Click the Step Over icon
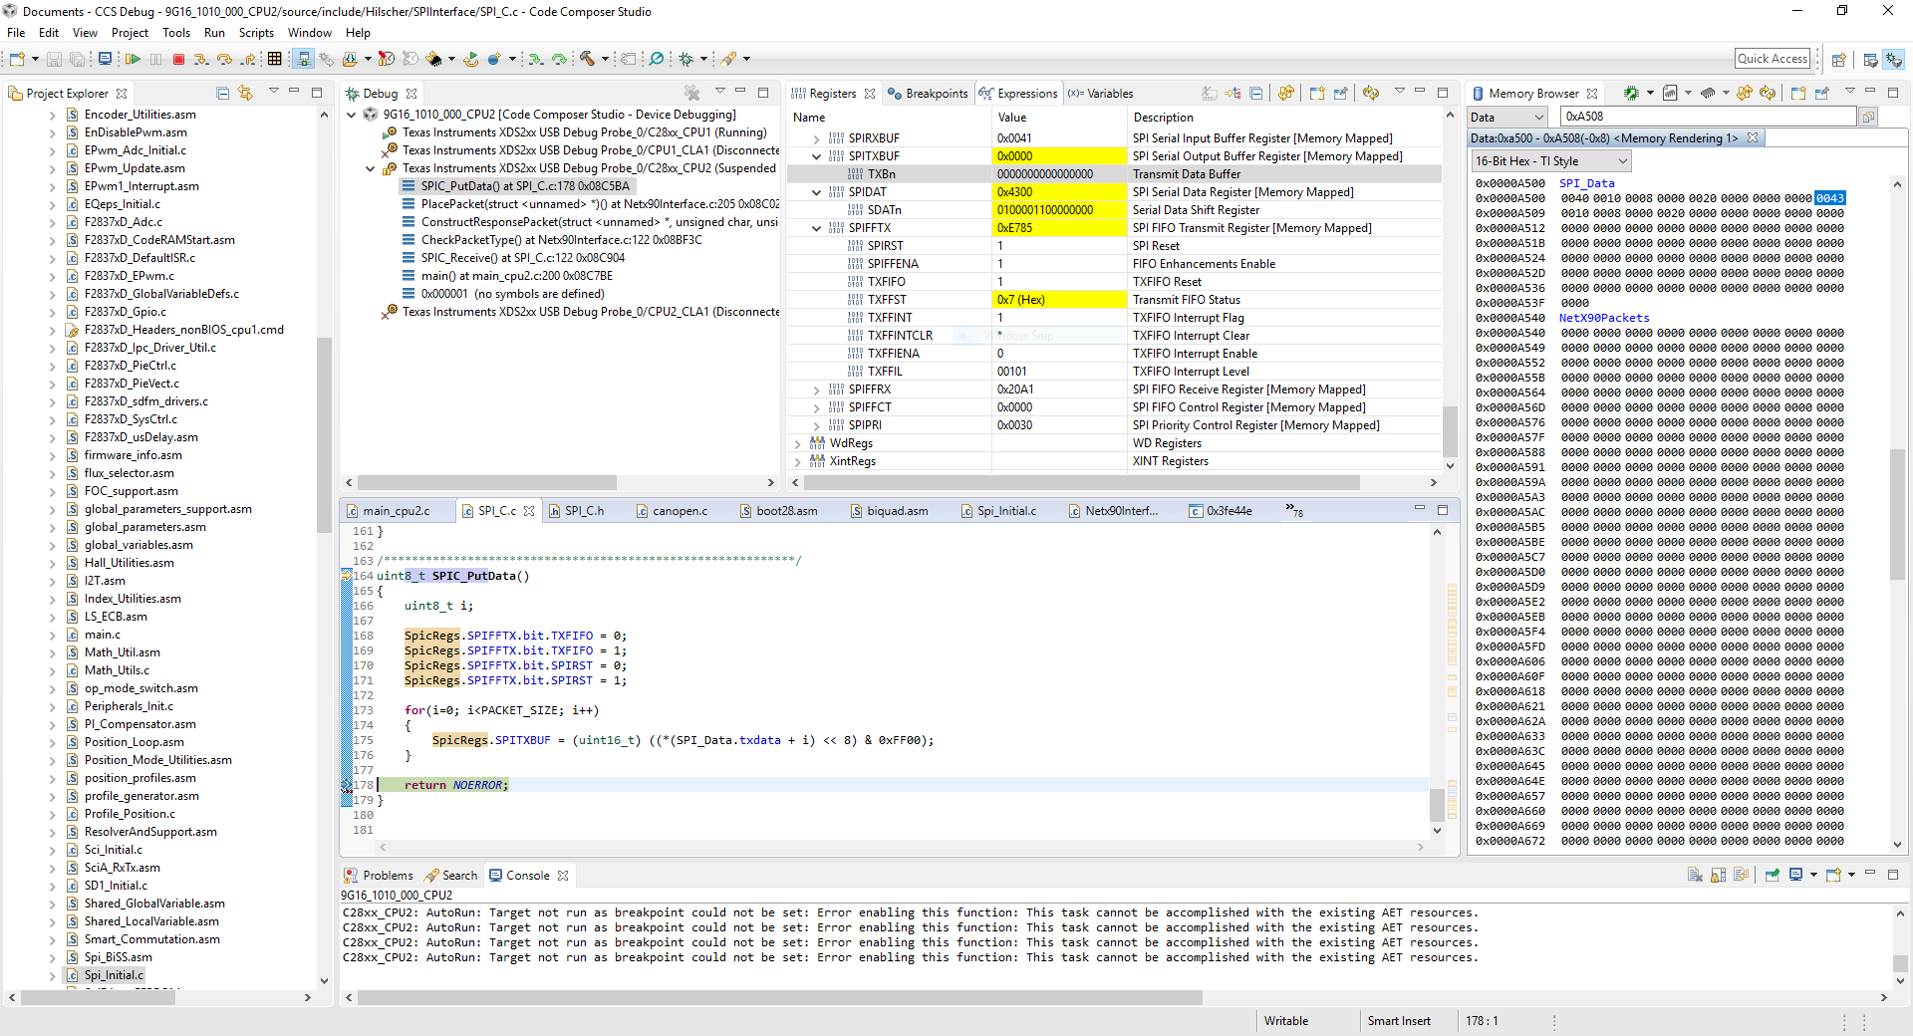This screenshot has width=1913, height=1036. pos(224,60)
